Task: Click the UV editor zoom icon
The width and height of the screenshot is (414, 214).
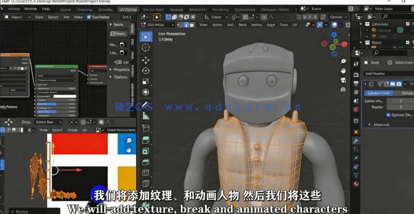Action: coord(129,141)
